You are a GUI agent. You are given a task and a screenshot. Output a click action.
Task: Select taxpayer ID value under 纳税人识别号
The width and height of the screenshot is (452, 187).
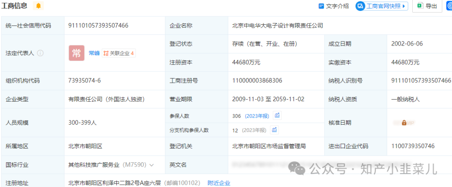421,81
